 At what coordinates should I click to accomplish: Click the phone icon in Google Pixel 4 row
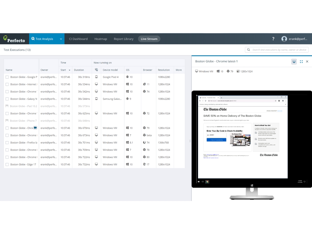96,77
